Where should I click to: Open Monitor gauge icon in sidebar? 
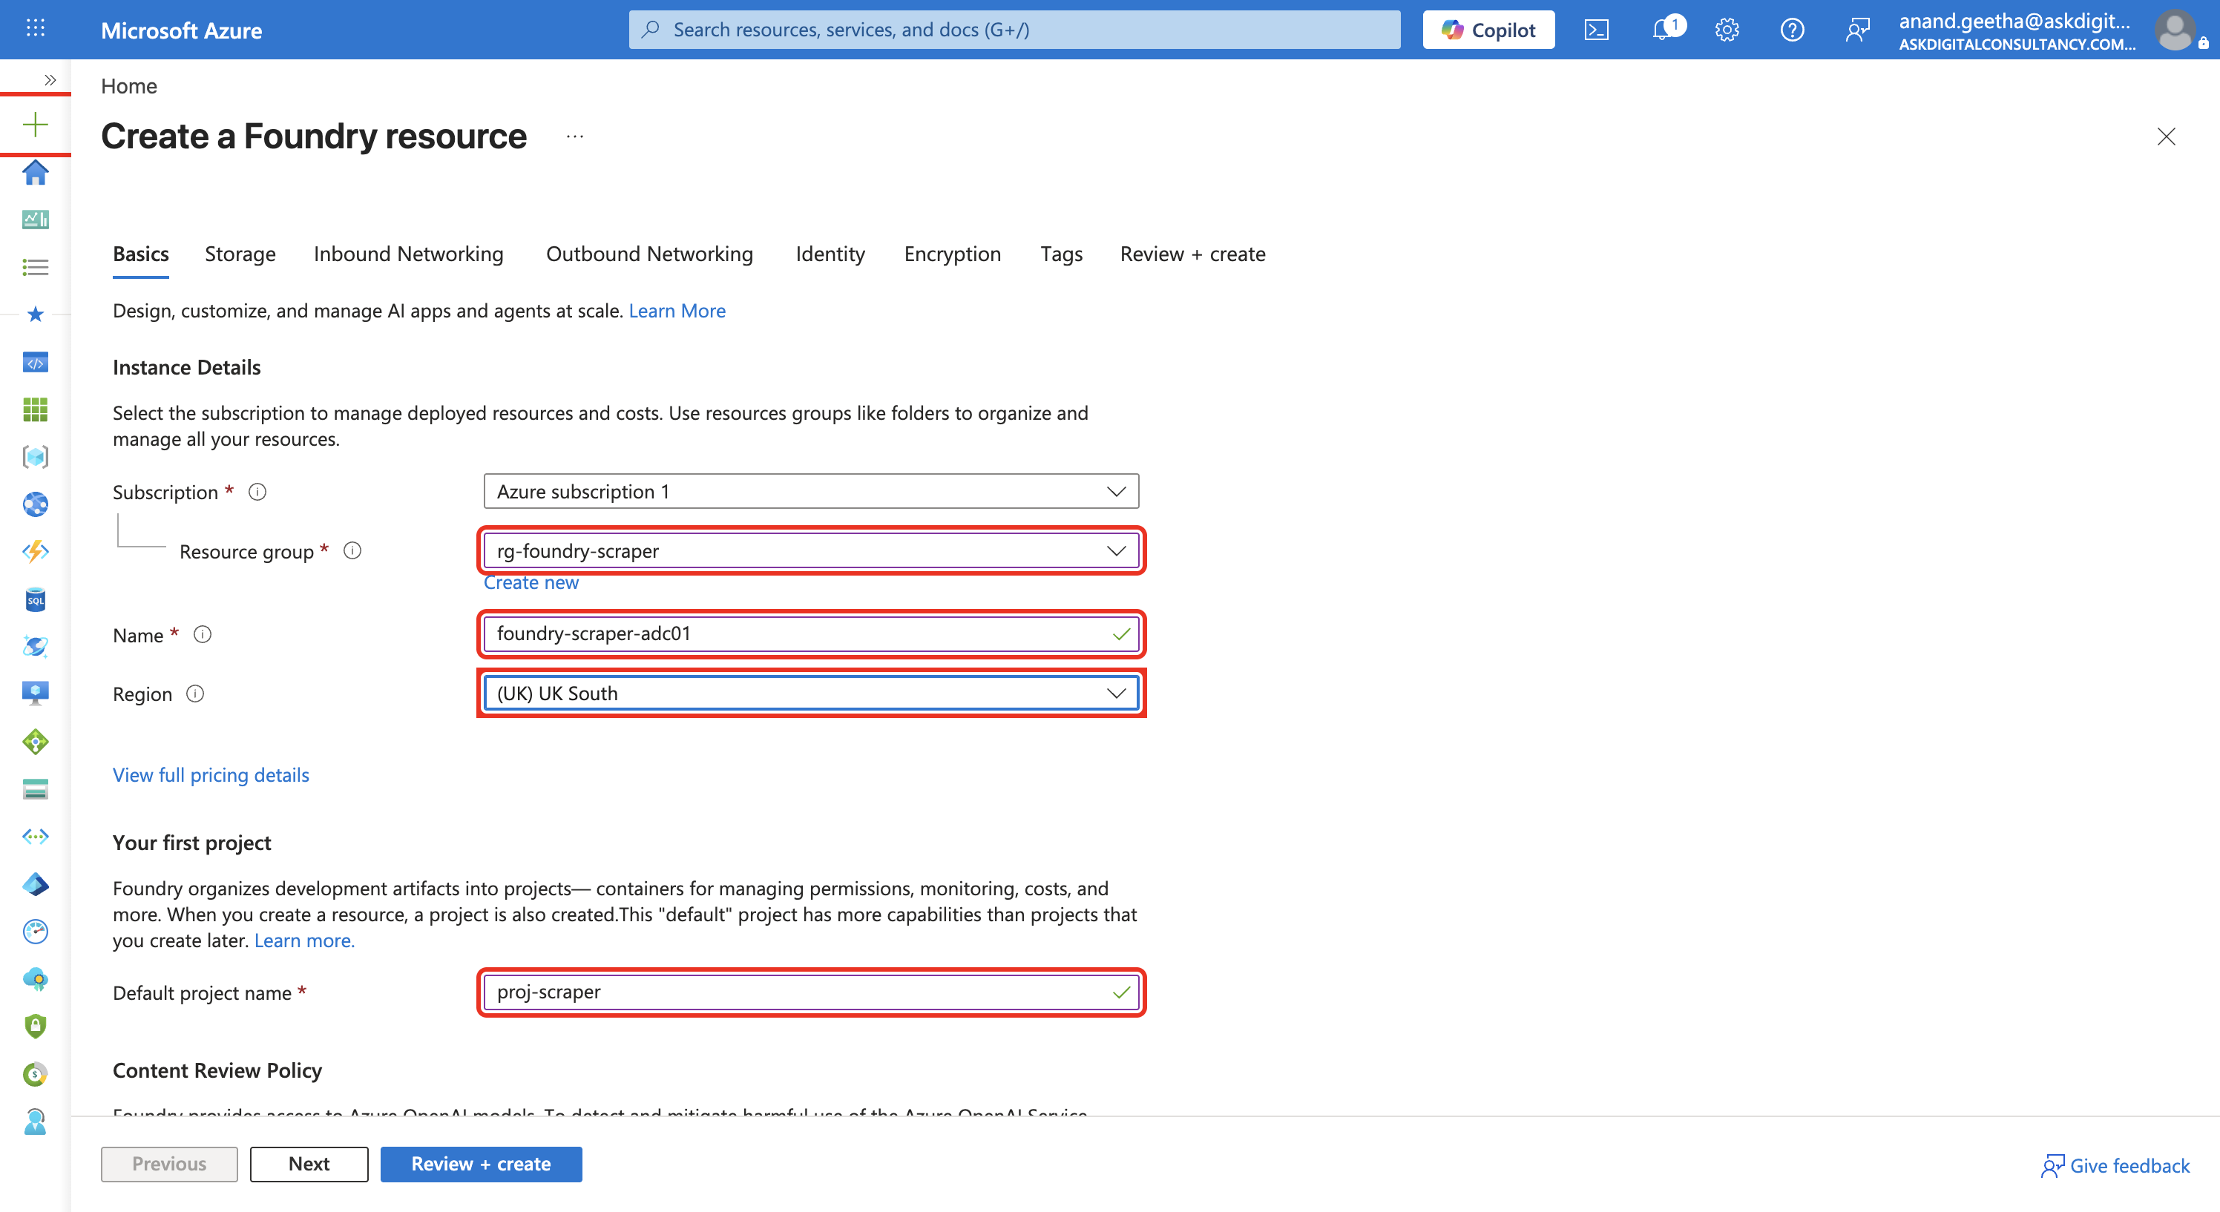click(x=36, y=931)
